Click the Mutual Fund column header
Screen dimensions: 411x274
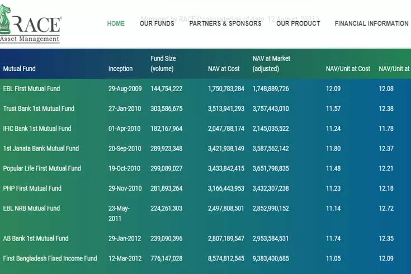click(x=19, y=69)
